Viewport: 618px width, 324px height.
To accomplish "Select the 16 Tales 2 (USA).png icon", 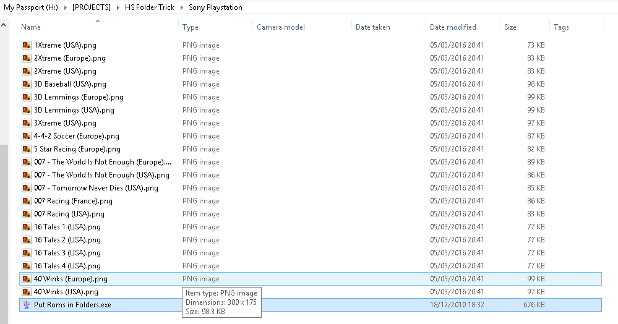I will (x=27, y=241).
